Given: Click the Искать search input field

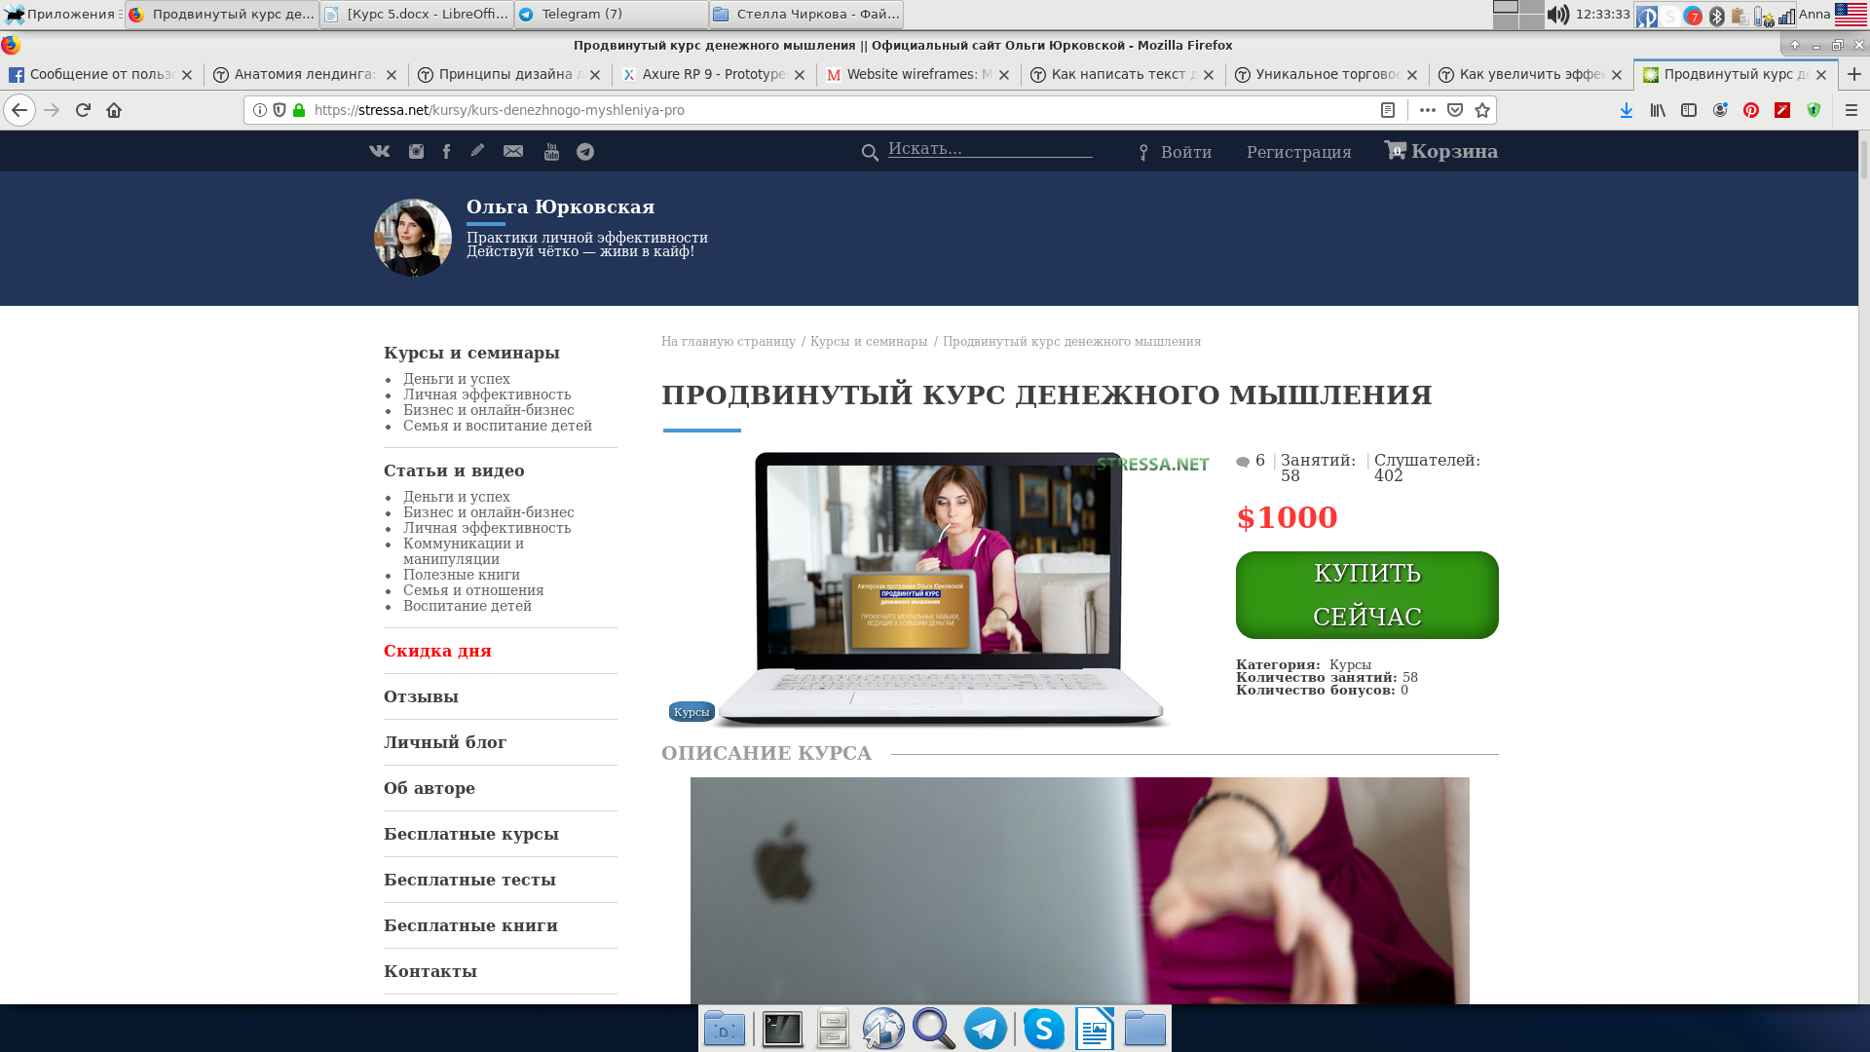Looking at the screenshot, I should click(x=990, y=149).
